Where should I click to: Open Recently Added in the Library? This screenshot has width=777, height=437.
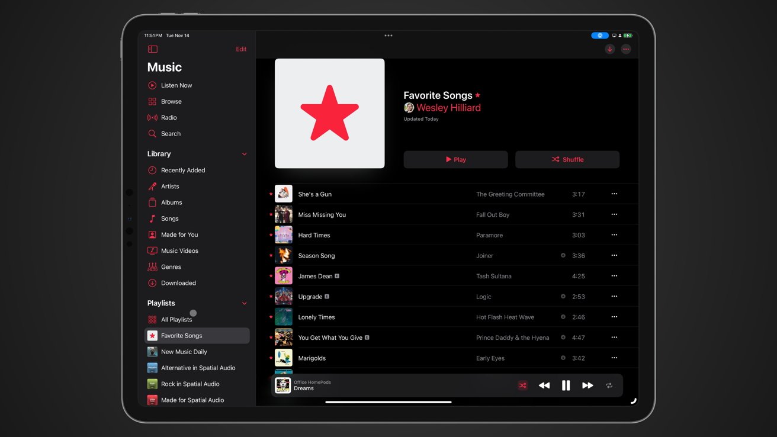pos(183,170)
